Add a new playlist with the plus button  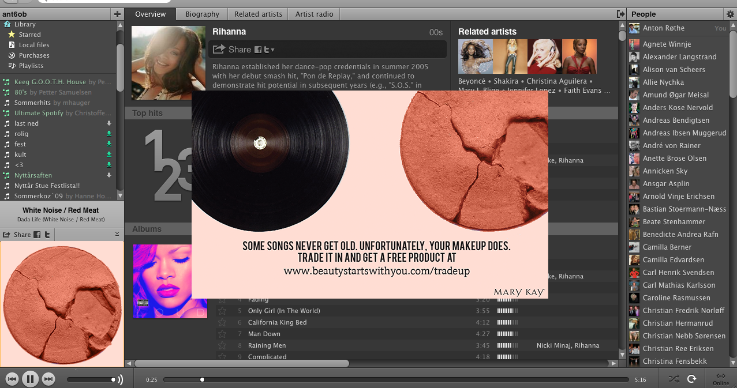[x=118, y=14]
